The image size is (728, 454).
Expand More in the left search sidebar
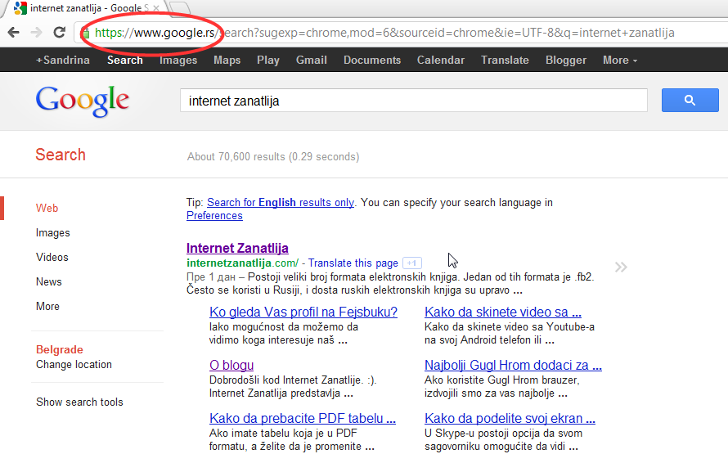[47, 307]
